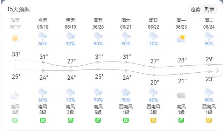Click the partly sunny icon for 06/23
Viewport: 224px width, 131px height.
coord(181,38)
